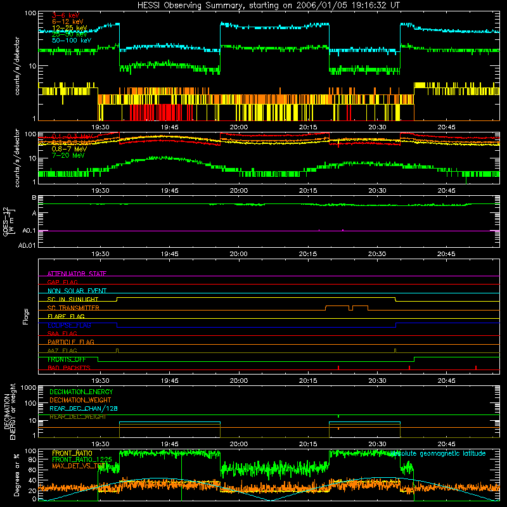Click the NON_SOLAR_EVENT flag label

77,291
